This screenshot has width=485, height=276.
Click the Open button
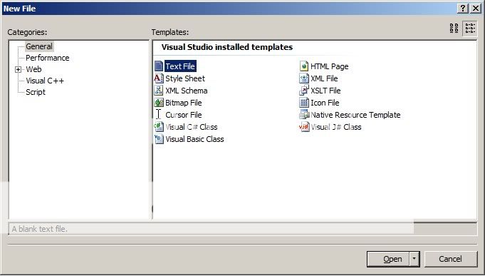pos(388,259)
